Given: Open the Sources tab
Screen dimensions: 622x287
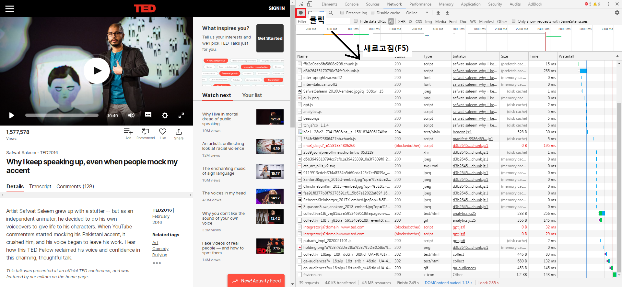Looking at the screenshot, I should 373,4.
